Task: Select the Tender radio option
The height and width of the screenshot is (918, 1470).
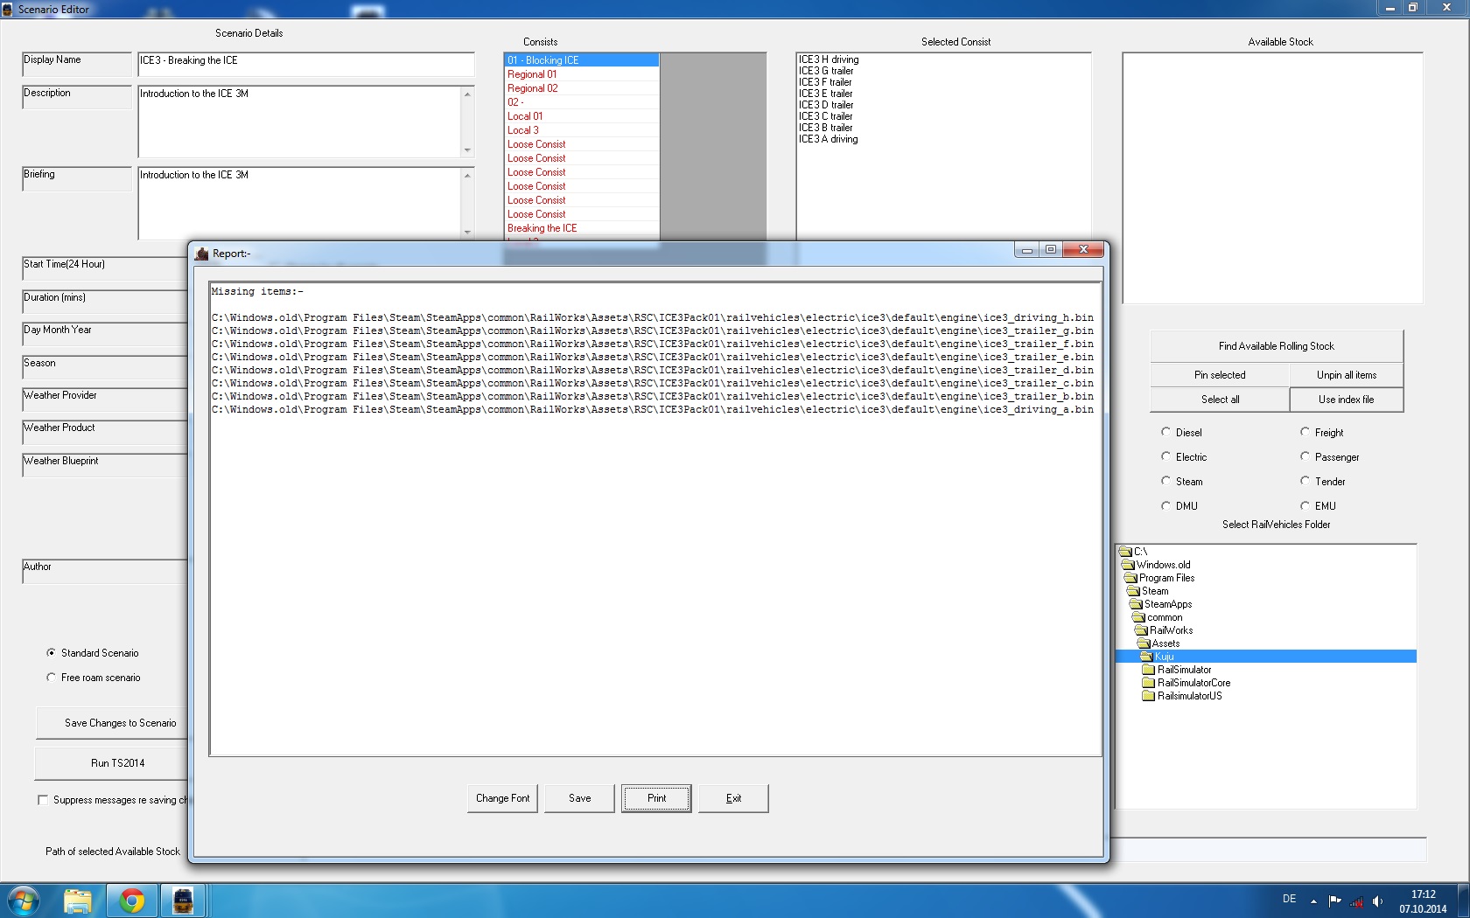Action: [x=1305, y=481]
